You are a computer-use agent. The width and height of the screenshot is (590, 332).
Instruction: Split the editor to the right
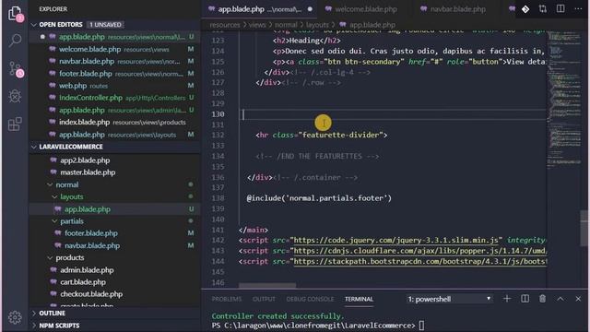point(560,8)
